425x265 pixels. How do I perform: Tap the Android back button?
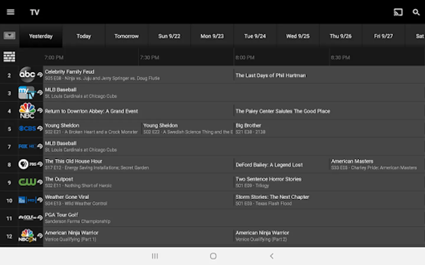[272, 256]
